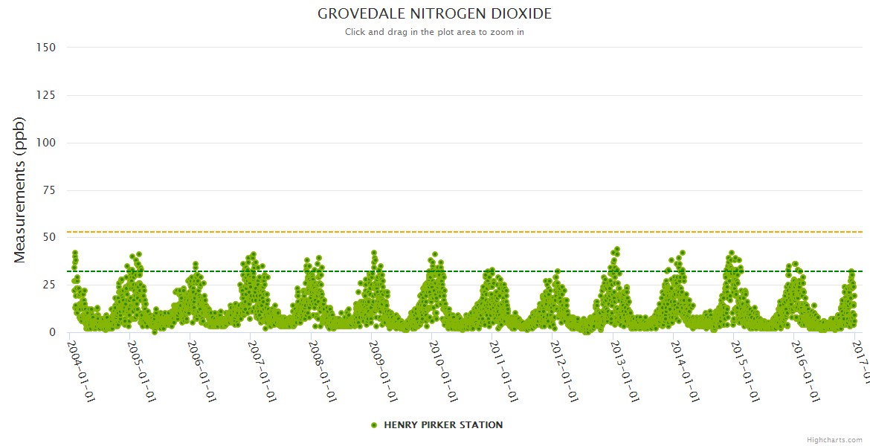Image resolution: width=870 pixels, height=446 pixels.
Task: Click the 25 y-axis label
Action: coord(49,285)
